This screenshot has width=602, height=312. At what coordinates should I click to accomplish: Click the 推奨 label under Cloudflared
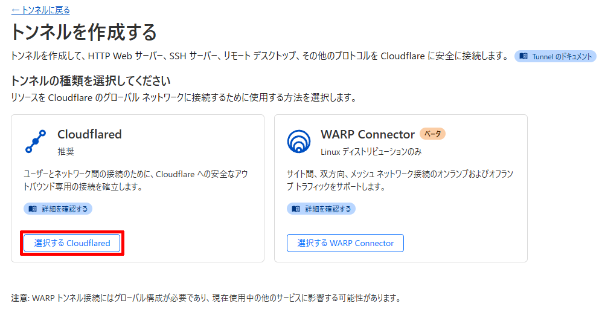coord(66,151)
